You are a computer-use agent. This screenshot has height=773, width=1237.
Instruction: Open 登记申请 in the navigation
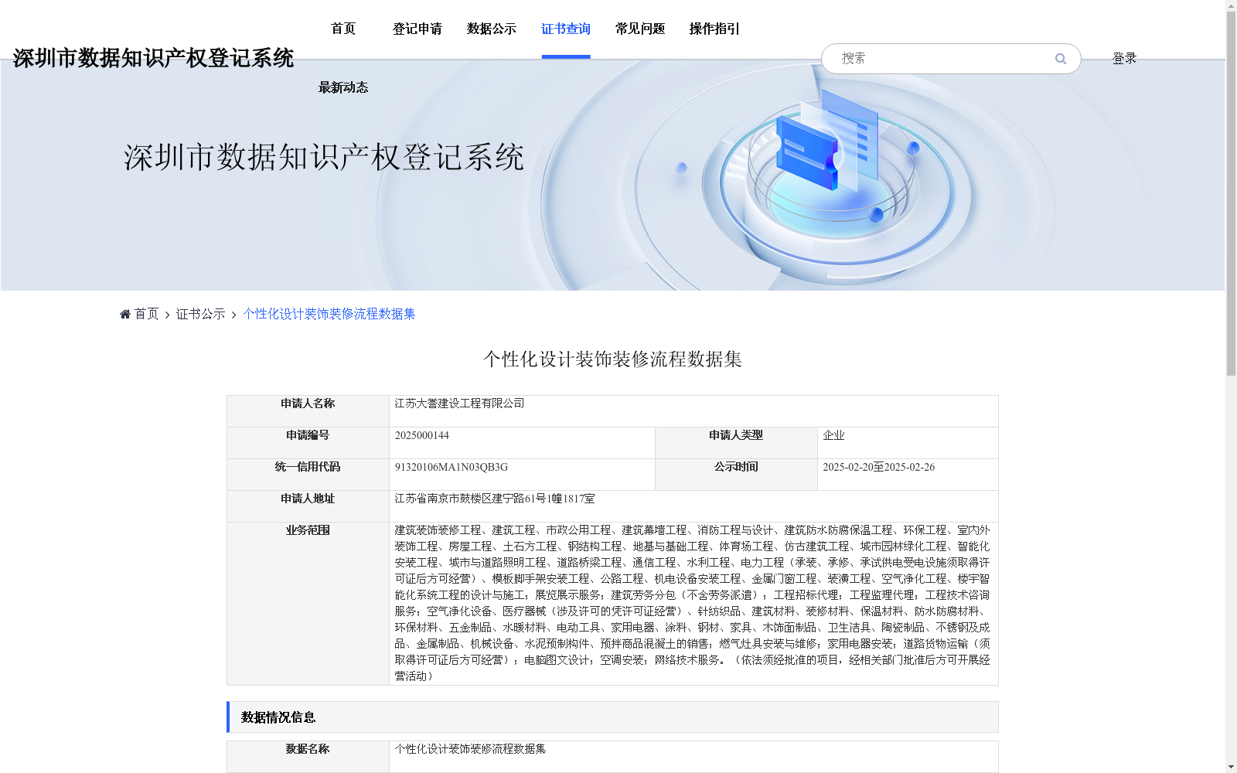tap(417, 29)
